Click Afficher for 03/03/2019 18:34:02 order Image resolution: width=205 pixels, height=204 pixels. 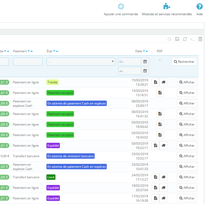[187, 135]
